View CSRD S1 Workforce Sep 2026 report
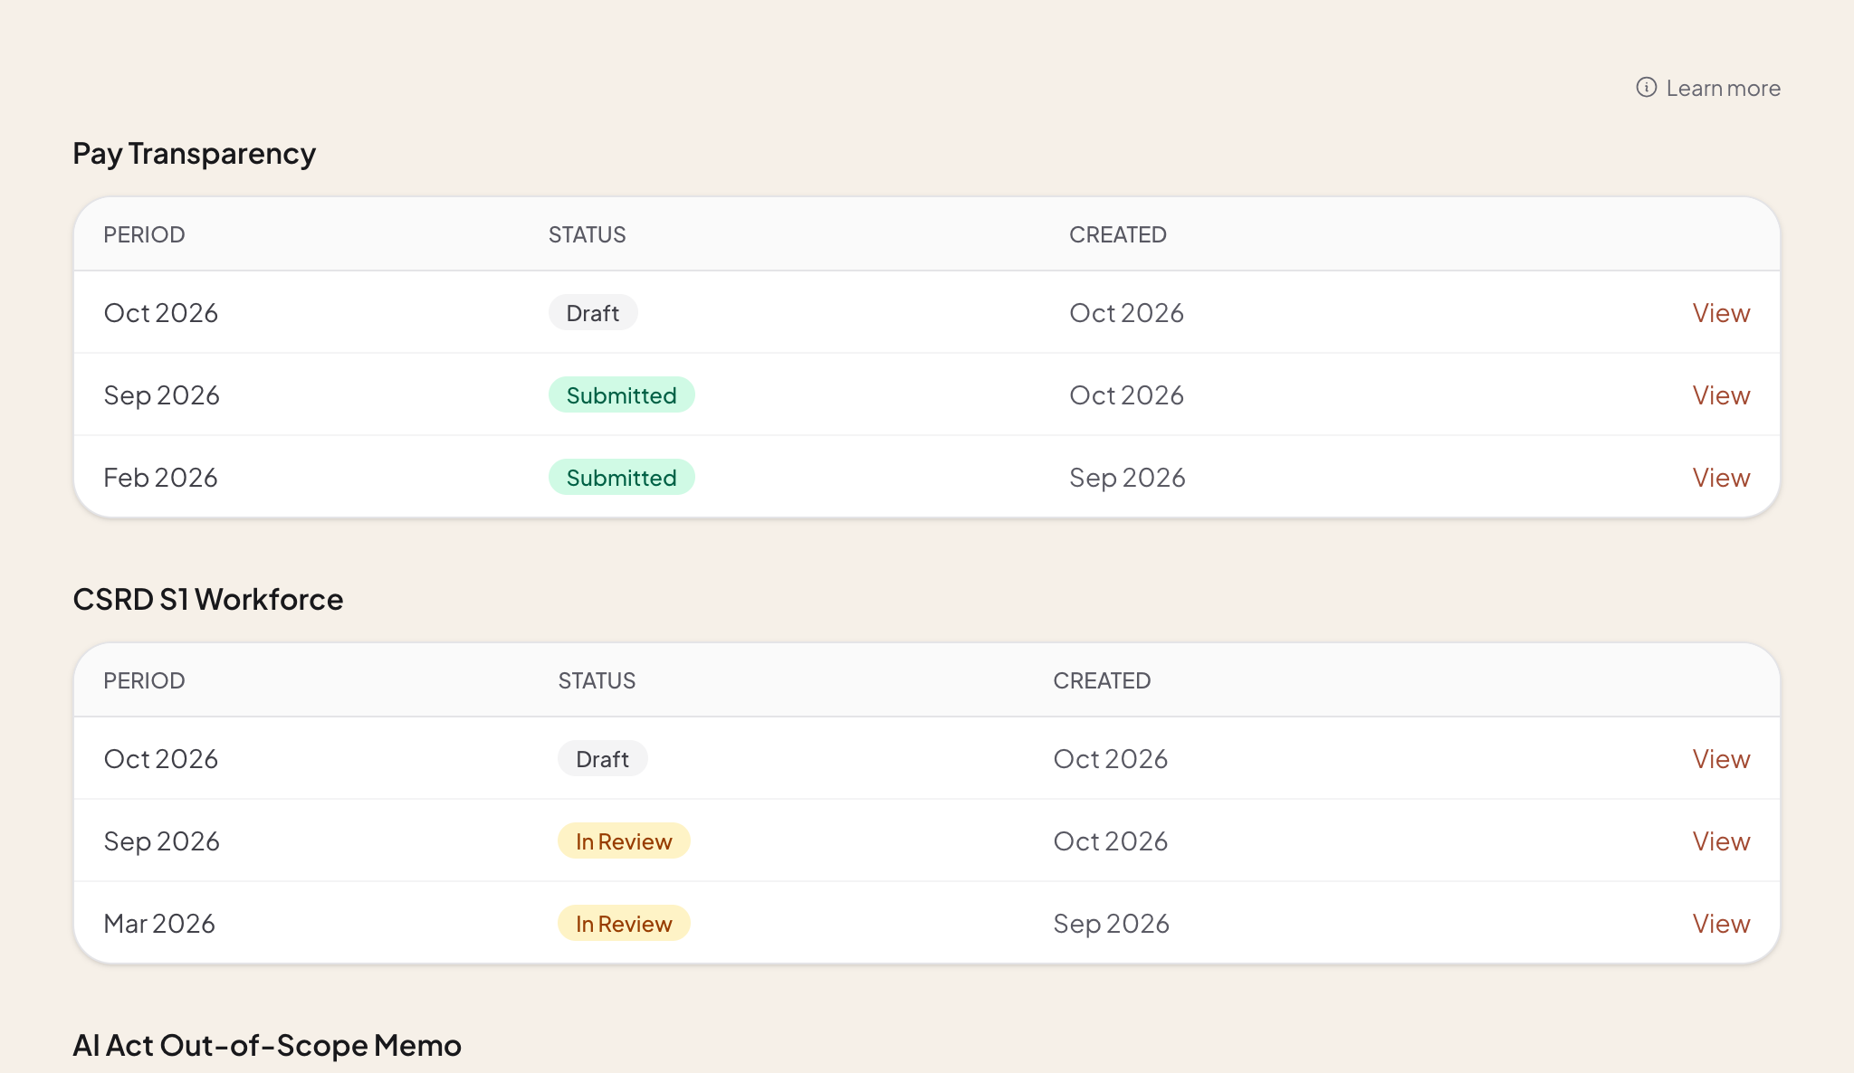 click(1721, 841)
